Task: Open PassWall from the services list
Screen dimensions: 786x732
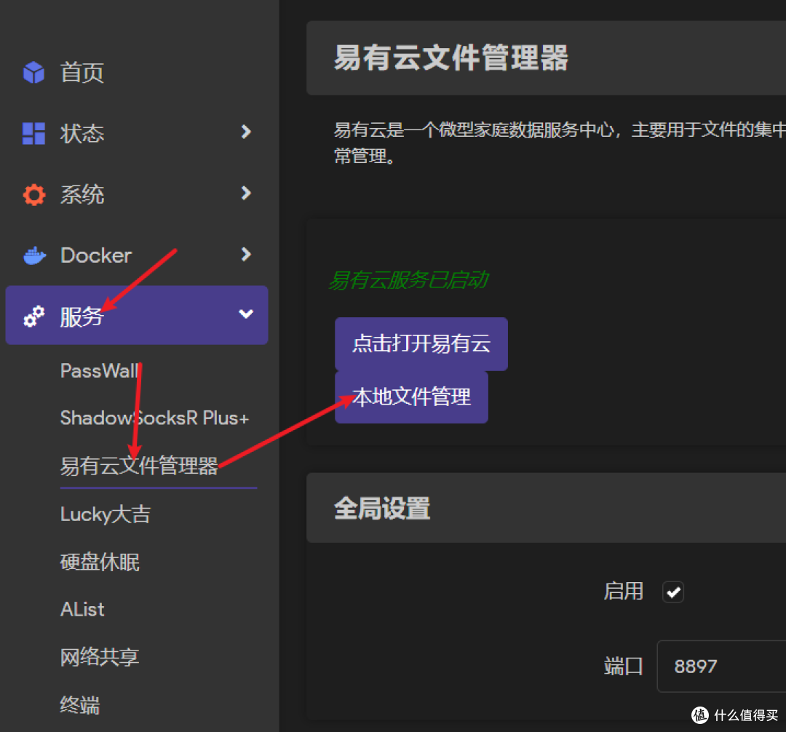Action: coord(100,370)
